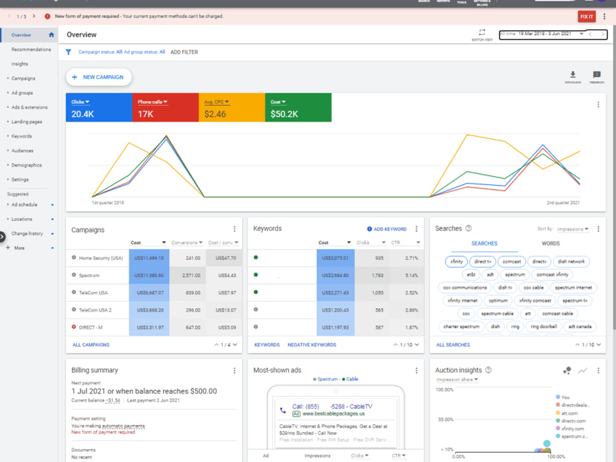Toggle status dot of Spectrum campaign

(73, 275)
